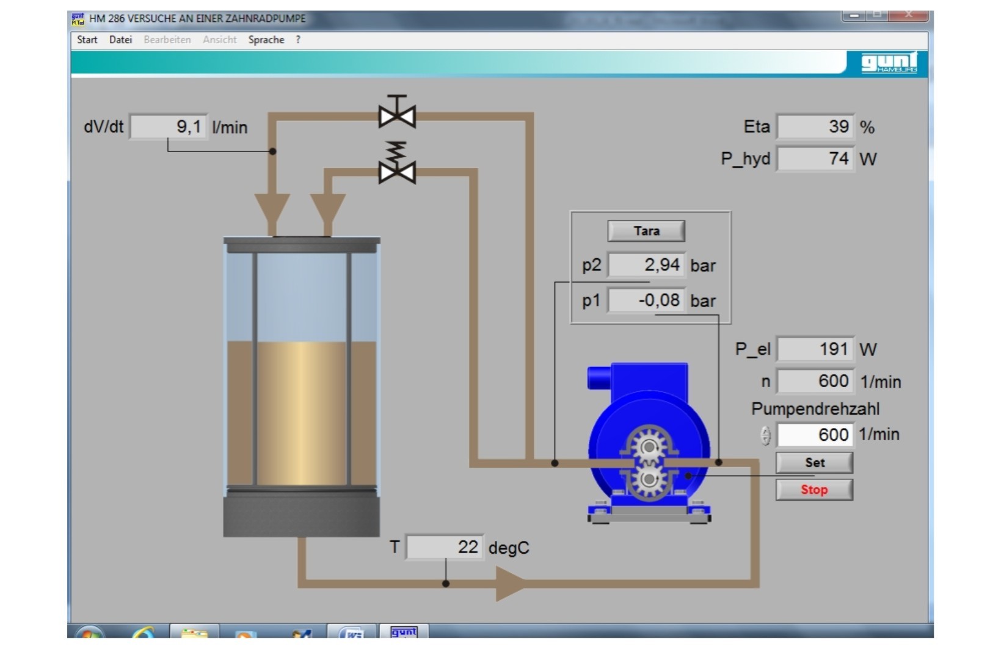Image resolution: width=1001 pixels, height=649 pixels.
Task: Click the oil tank graphic
Action: click(302, 386)
